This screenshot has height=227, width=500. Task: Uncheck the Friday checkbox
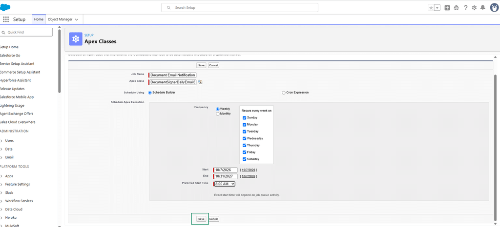[244, 152]
